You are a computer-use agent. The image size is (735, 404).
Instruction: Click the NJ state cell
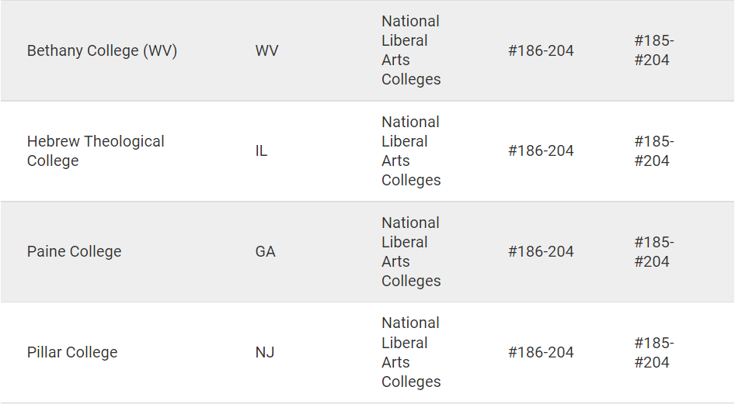(x=265, y=352)
